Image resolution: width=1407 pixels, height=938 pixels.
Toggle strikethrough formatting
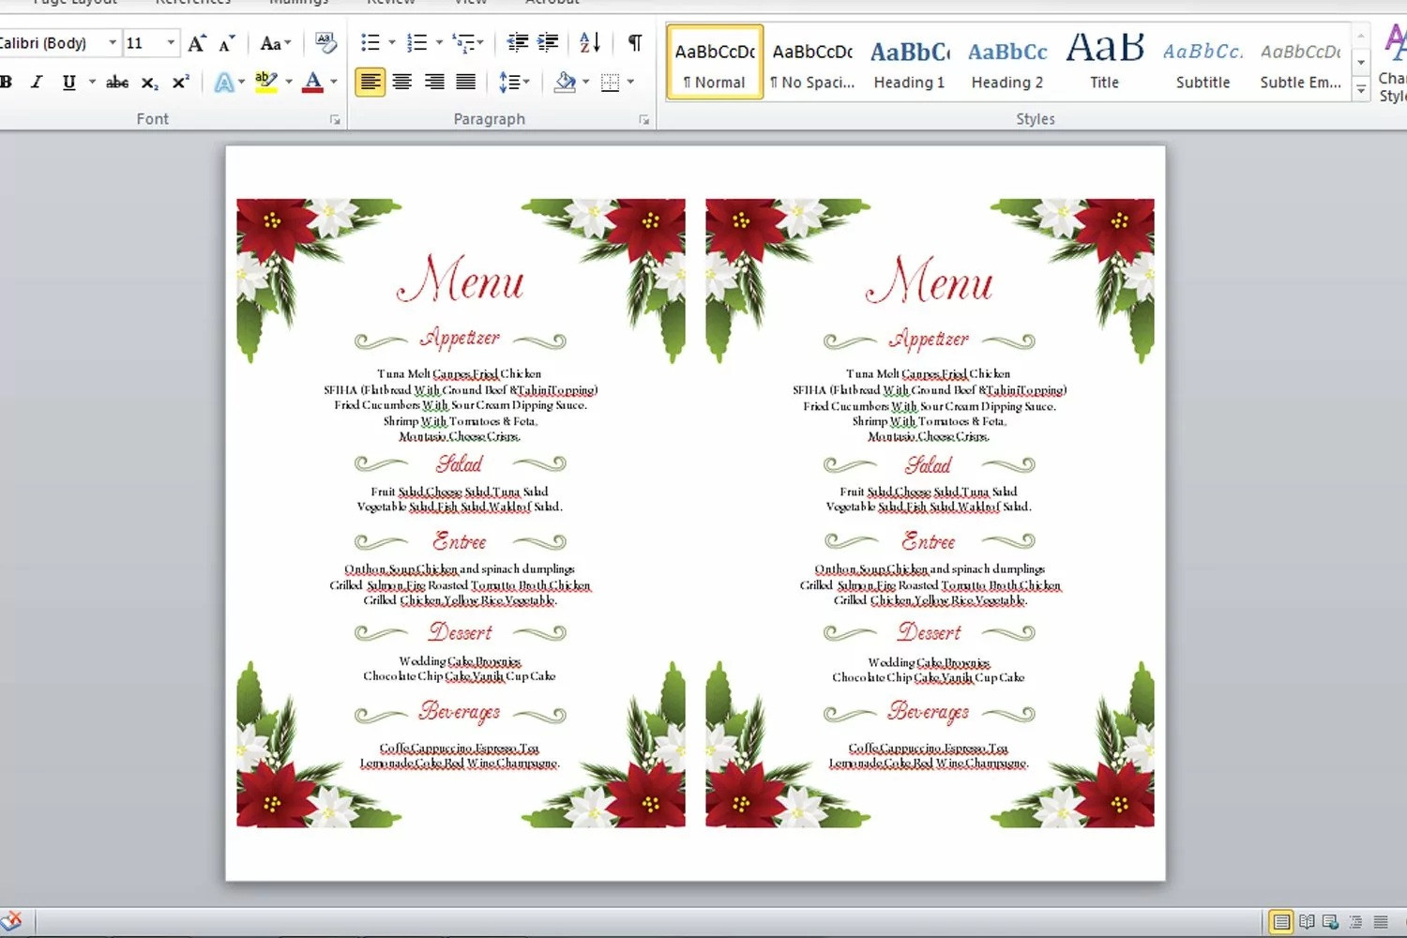click(117, 83)
